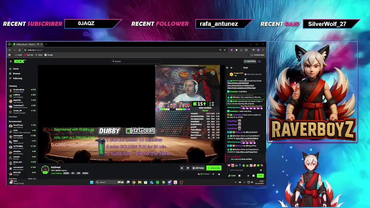Open schneckyirl recommended channel

[22, 168]
